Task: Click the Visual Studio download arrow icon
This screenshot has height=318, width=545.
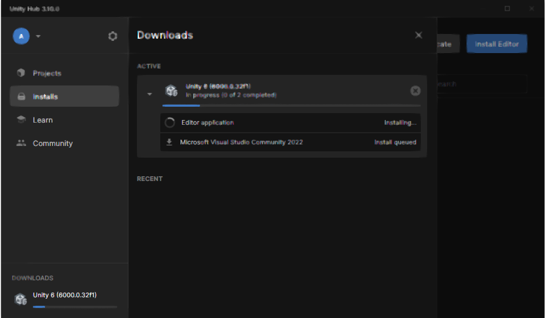Action: point(169,142)
